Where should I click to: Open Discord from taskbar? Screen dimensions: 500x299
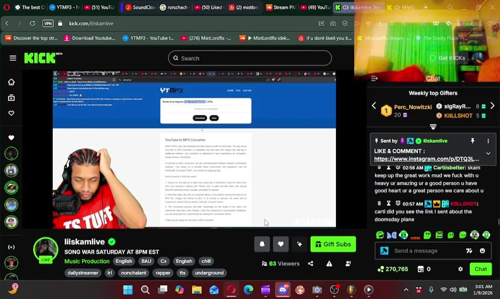coord(283,290)
